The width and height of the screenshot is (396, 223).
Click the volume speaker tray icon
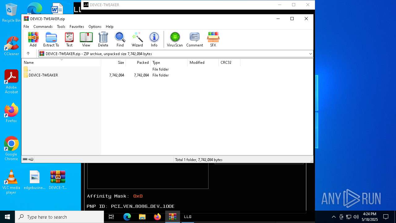[x=356, y=217]
